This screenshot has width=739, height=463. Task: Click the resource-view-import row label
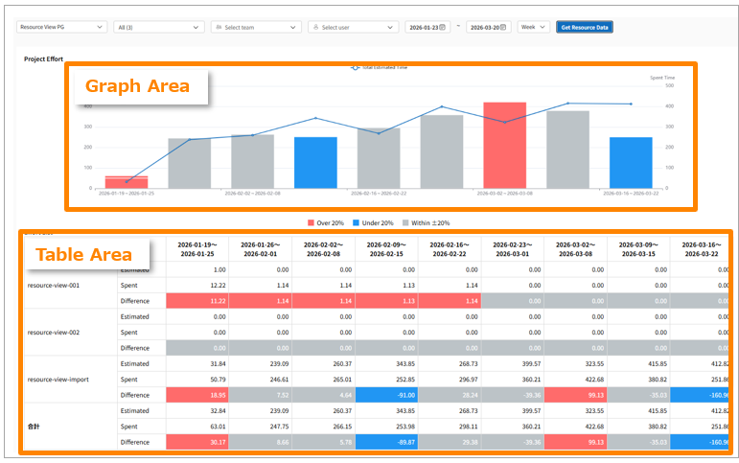59,379
